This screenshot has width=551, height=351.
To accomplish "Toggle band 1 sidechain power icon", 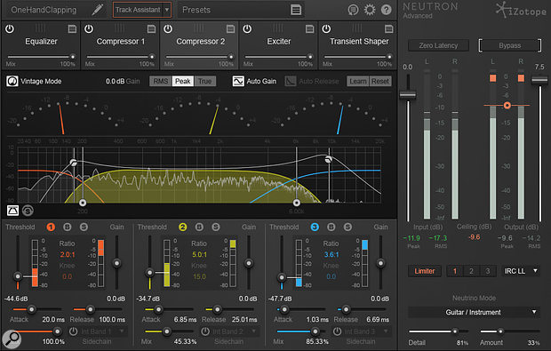I will [x=73, y=331].
